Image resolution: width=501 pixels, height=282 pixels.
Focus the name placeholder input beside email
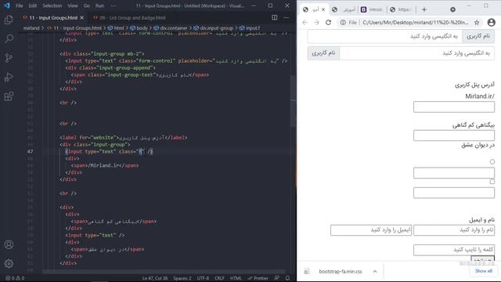coord(454,230)
